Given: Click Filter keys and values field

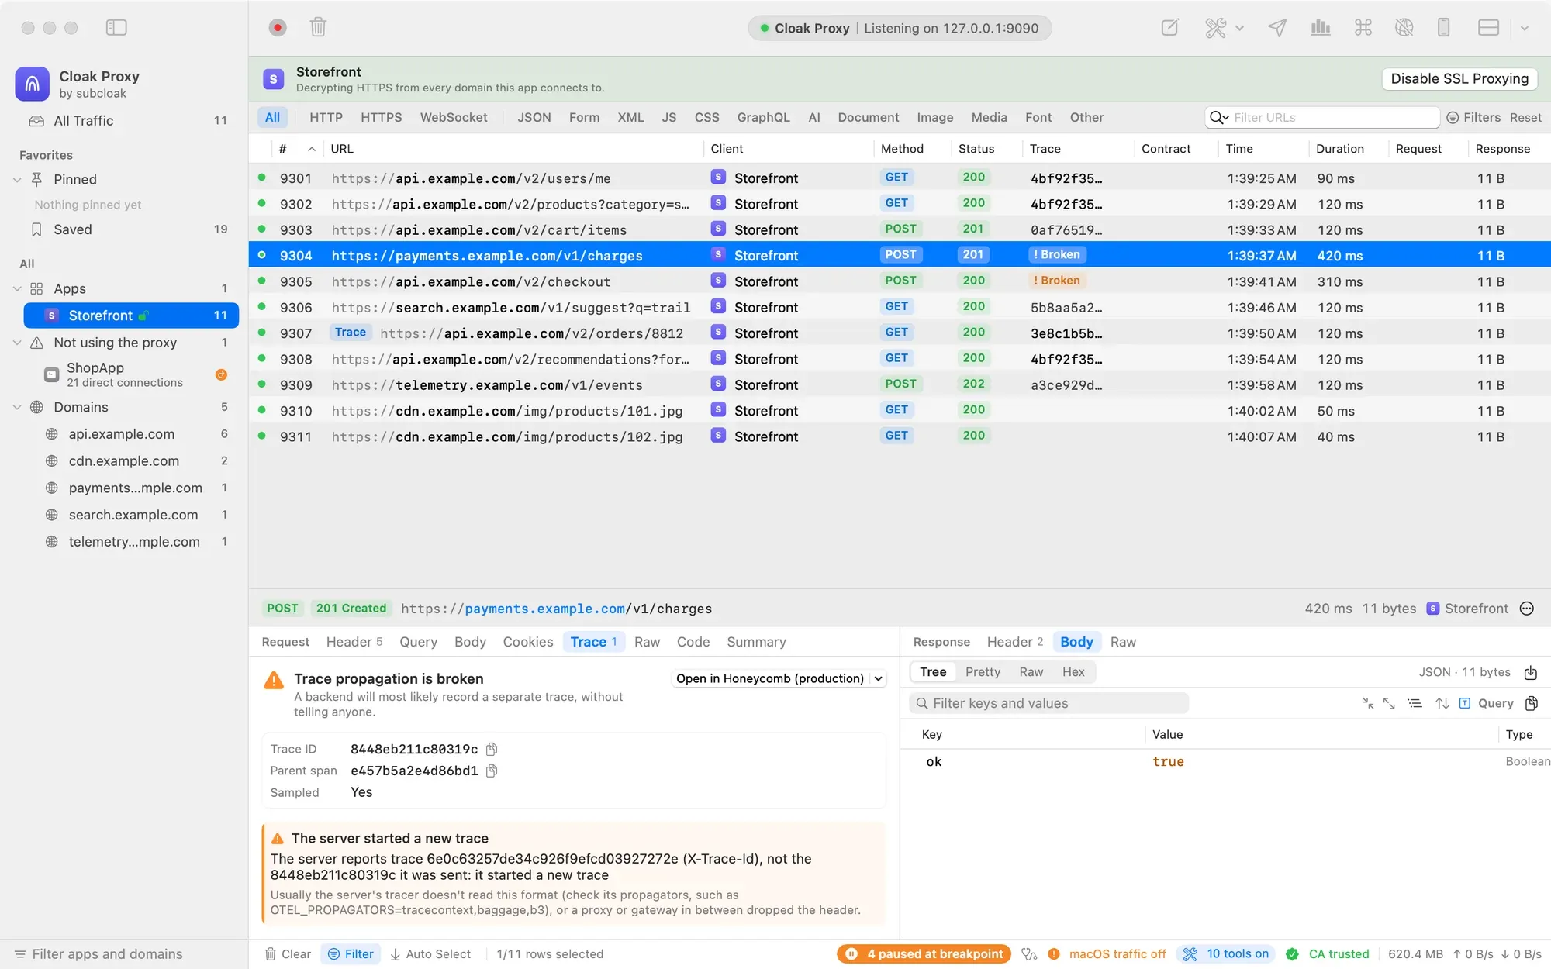Looking at the screenshot, I should (x=1048, y=703).
